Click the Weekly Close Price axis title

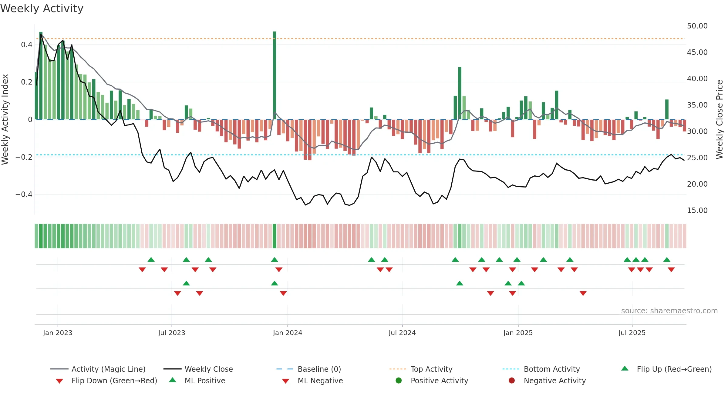click(720, 119)
